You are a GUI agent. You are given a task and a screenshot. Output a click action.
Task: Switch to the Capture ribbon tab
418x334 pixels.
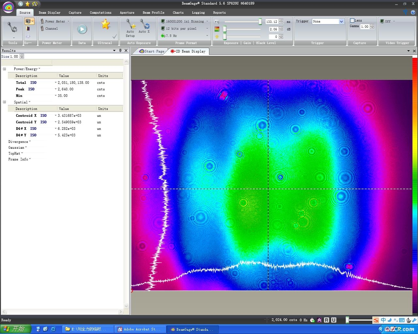tap(75, 12)
